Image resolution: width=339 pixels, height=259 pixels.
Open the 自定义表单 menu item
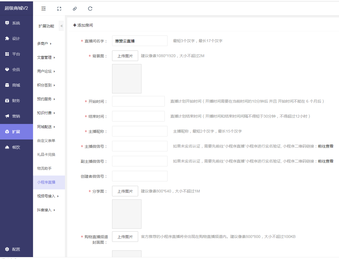pyautogui.click(x=46, y=141)
